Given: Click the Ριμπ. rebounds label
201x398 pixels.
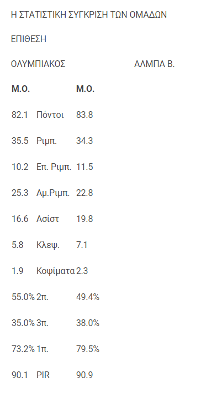Looking at the screenshot, I should pos(46,141).
